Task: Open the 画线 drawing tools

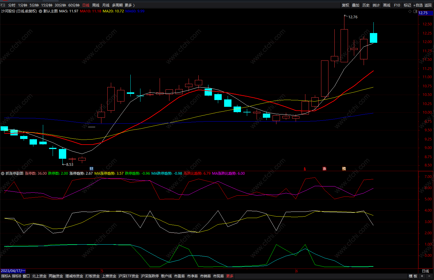Action: click(x=387, y=5)
